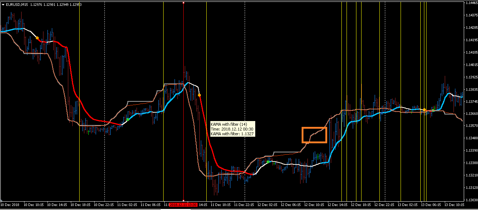Screen dimensions: 478x210
Task: Click the 1.14015 price axis label
Action: point(471,65)
